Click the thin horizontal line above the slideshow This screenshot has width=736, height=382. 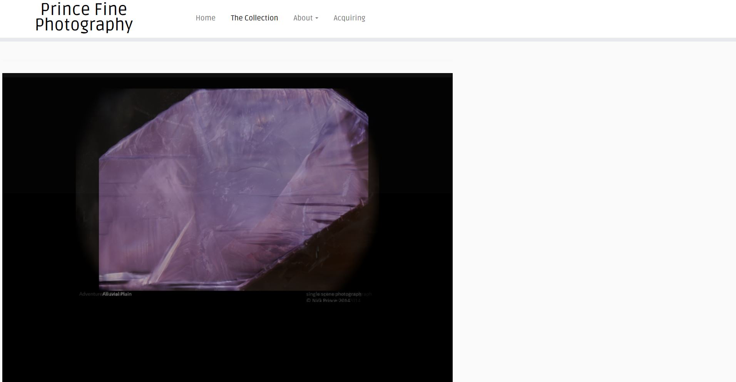(227, 61)
